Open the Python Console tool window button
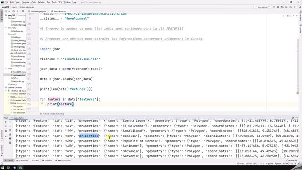This screenshot has height=170, width=302. 63,161
